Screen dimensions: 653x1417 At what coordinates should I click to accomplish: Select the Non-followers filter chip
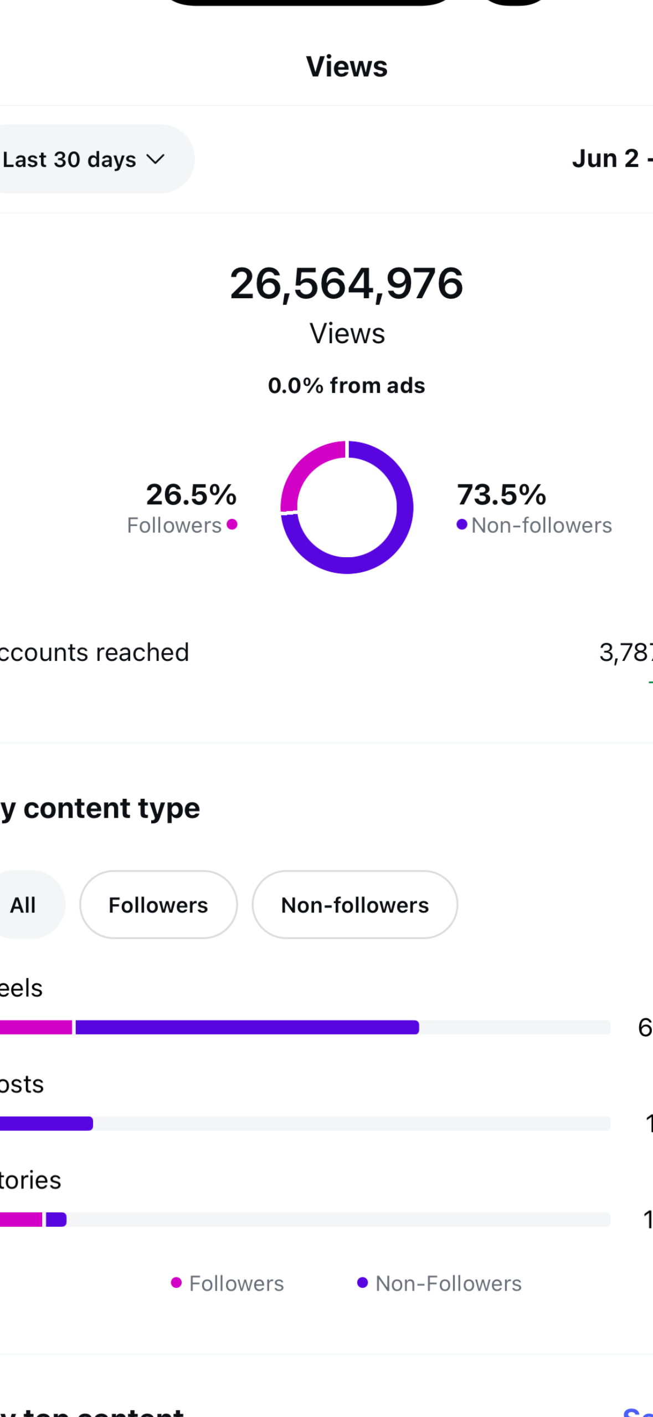point(354,905)
